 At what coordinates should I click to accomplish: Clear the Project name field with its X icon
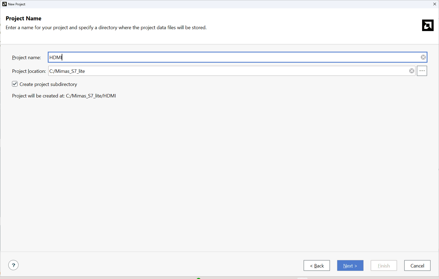423,57
